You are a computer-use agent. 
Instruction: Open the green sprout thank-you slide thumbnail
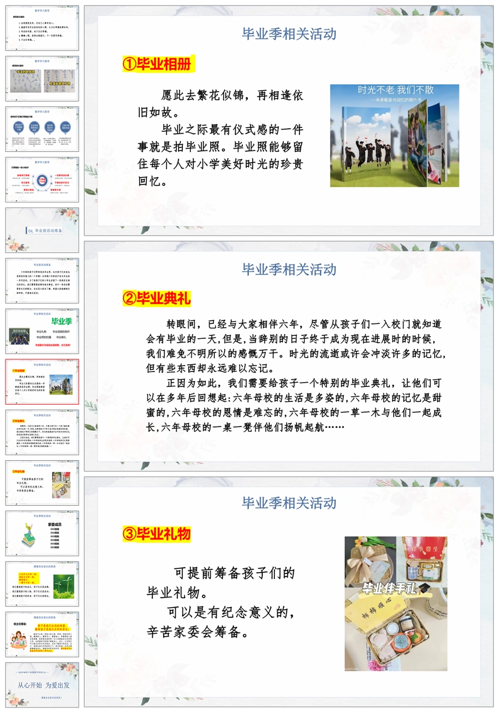(x=42, y=583)
